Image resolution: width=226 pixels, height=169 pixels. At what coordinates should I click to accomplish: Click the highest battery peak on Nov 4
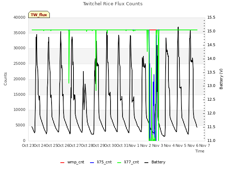pos(178,27)
